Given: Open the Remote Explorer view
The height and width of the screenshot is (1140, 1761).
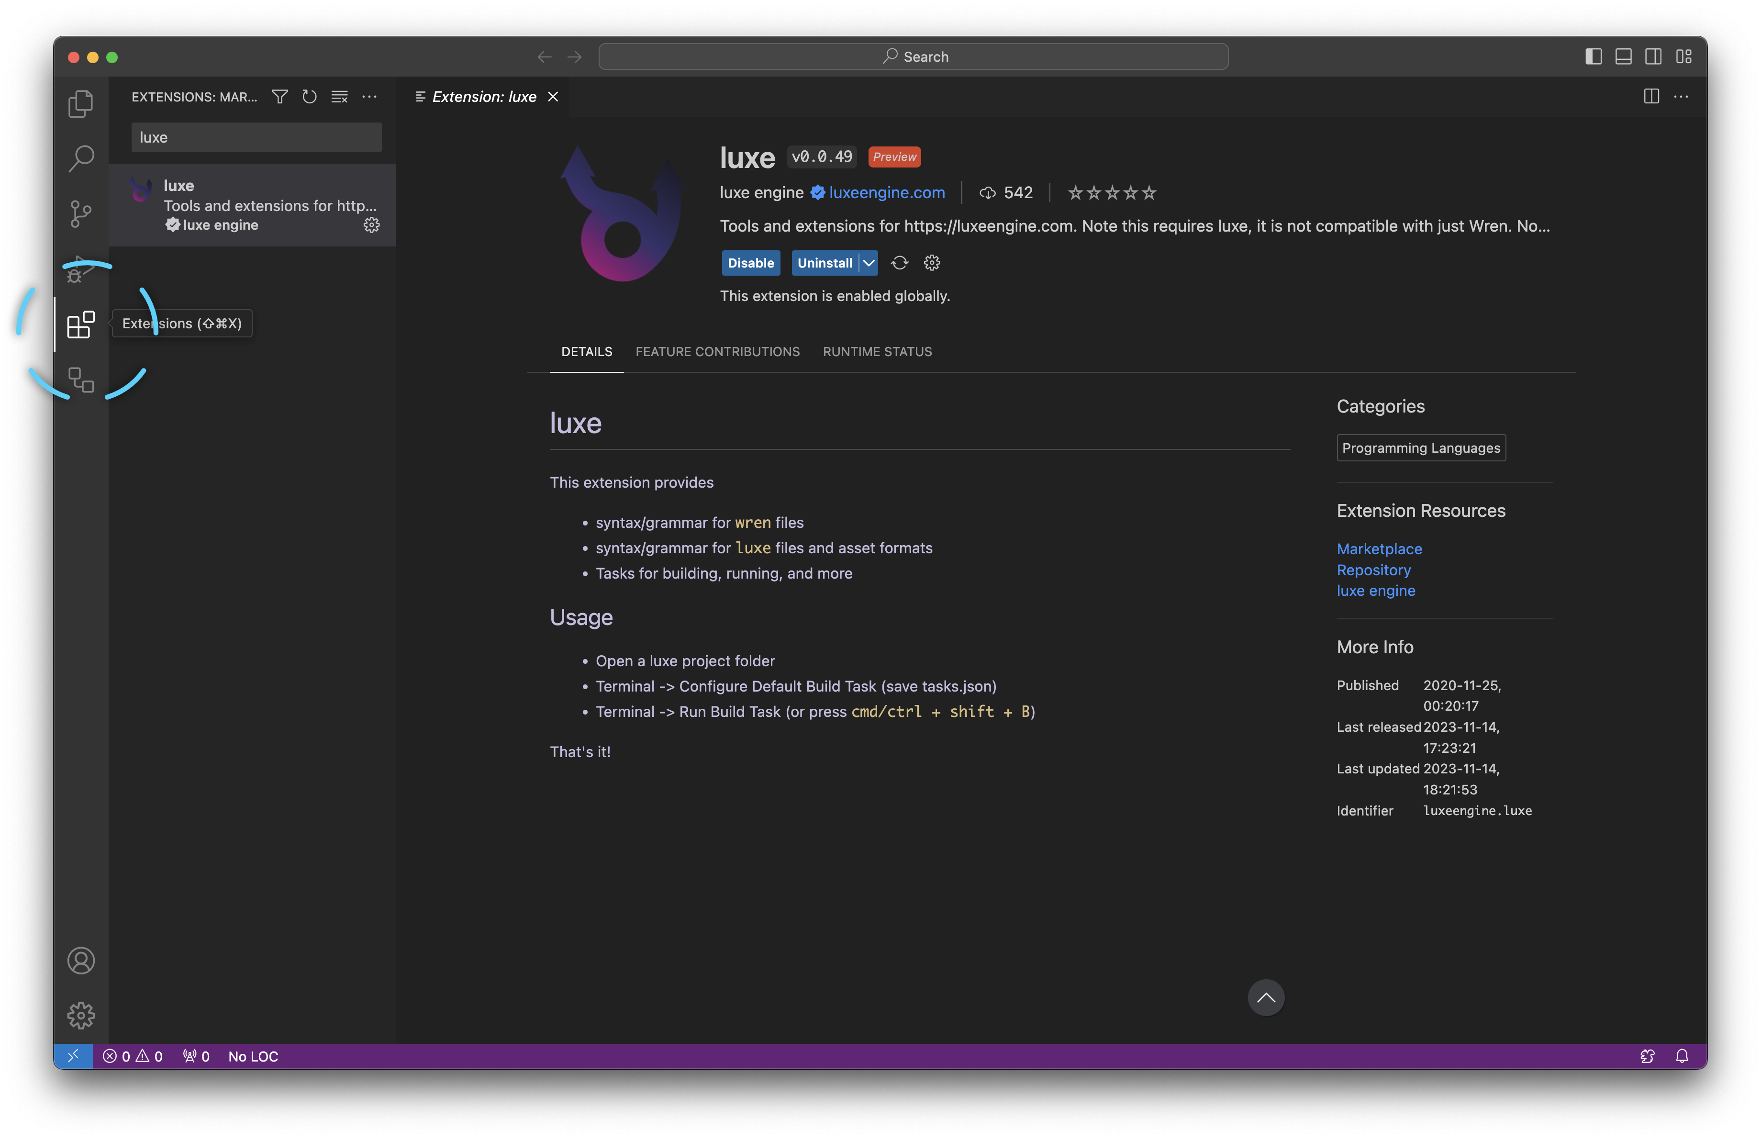Looking at the screenshot, I should pyautogui.click(x=81, y=380).
